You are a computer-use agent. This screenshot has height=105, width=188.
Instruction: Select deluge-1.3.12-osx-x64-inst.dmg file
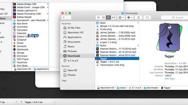[x=117, y=26]
